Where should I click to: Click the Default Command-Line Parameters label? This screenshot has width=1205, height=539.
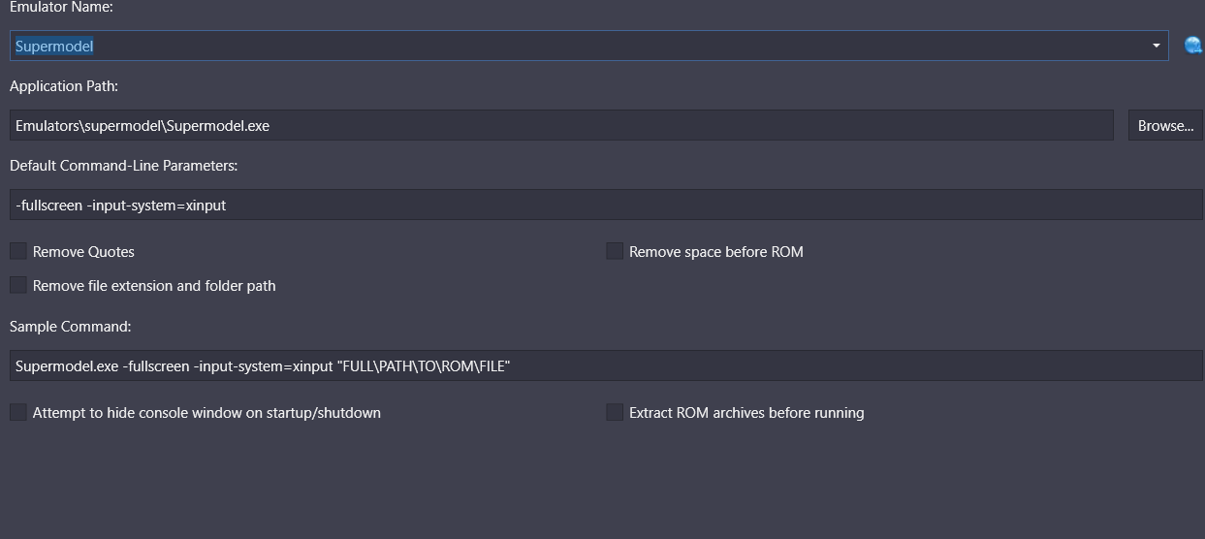click(x=124, y=166)
